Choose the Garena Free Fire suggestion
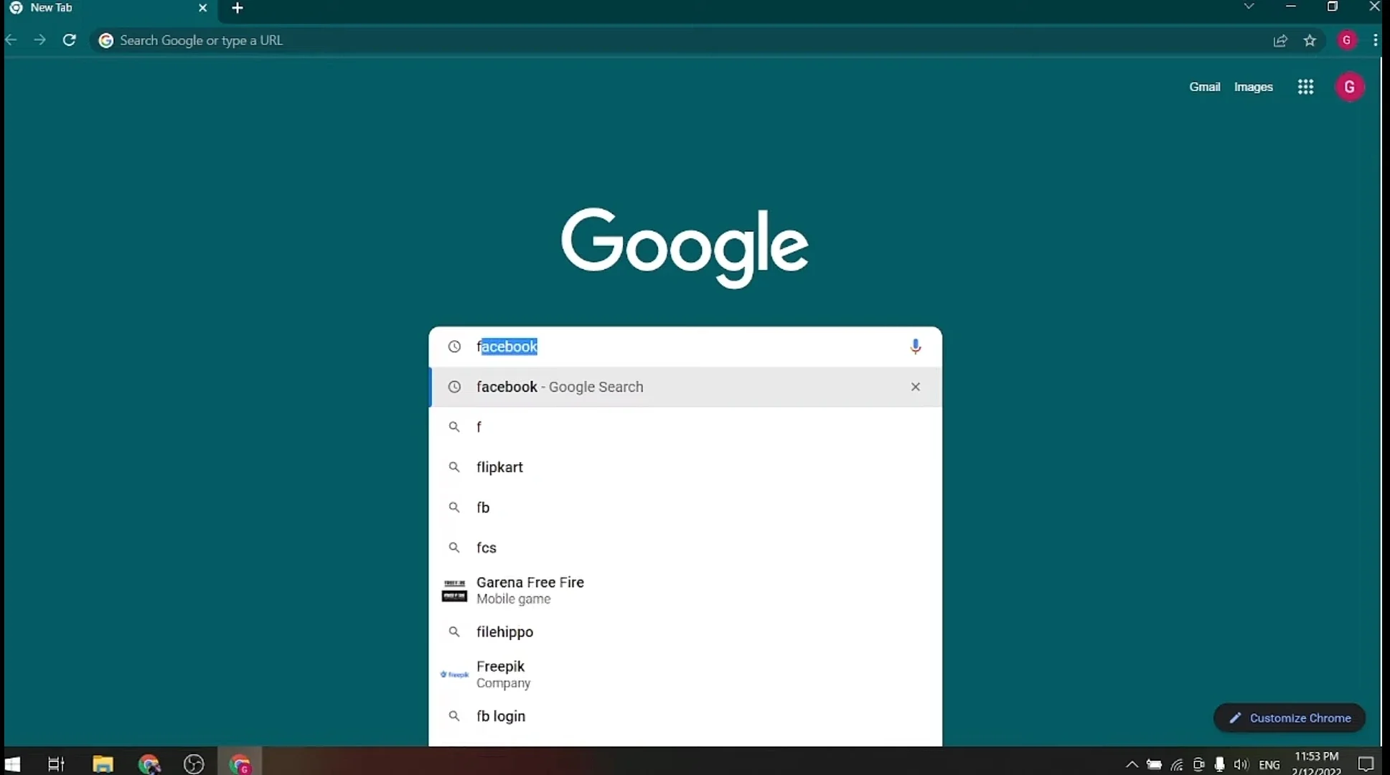 pos(685,591)
